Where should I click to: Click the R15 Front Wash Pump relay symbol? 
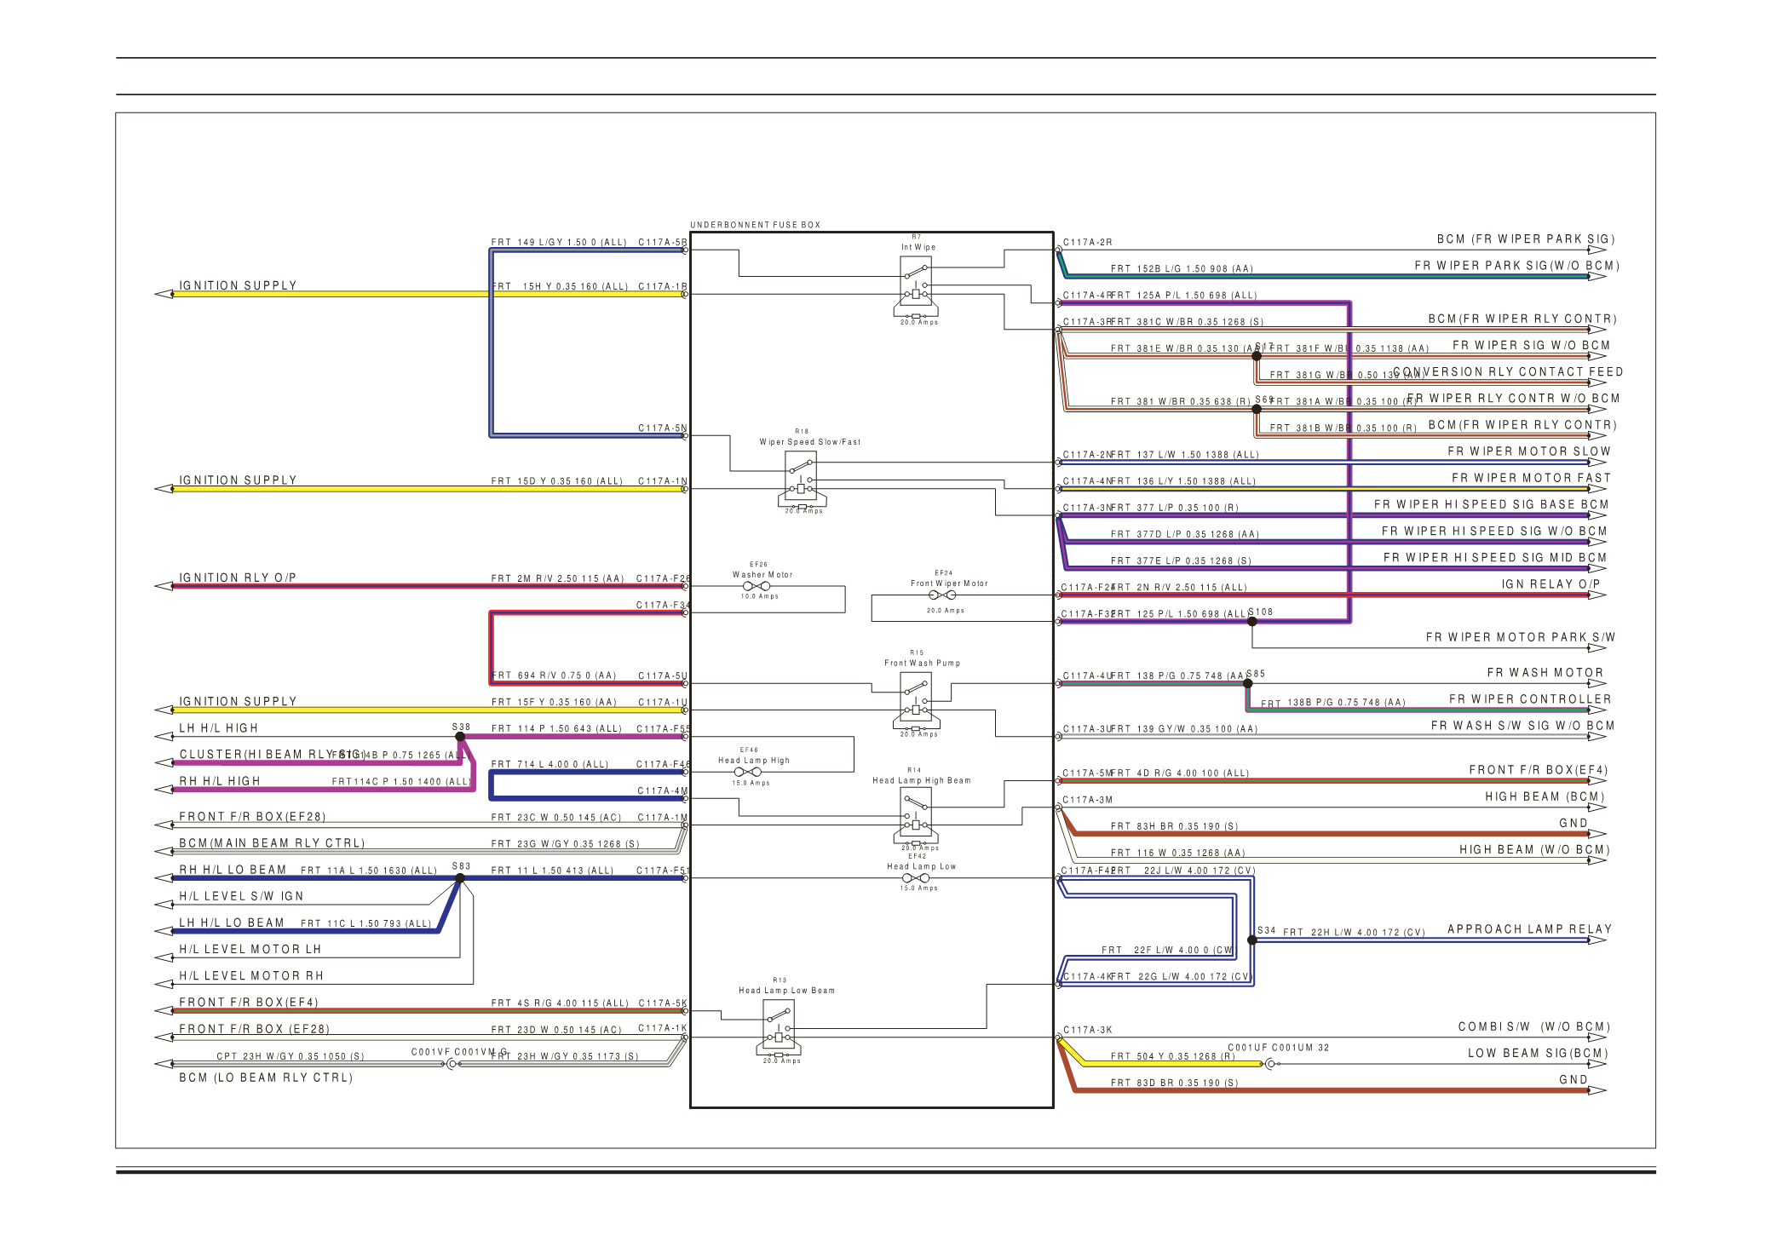point(916,698)
